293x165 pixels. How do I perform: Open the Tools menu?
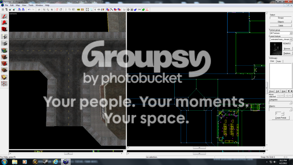31,5
